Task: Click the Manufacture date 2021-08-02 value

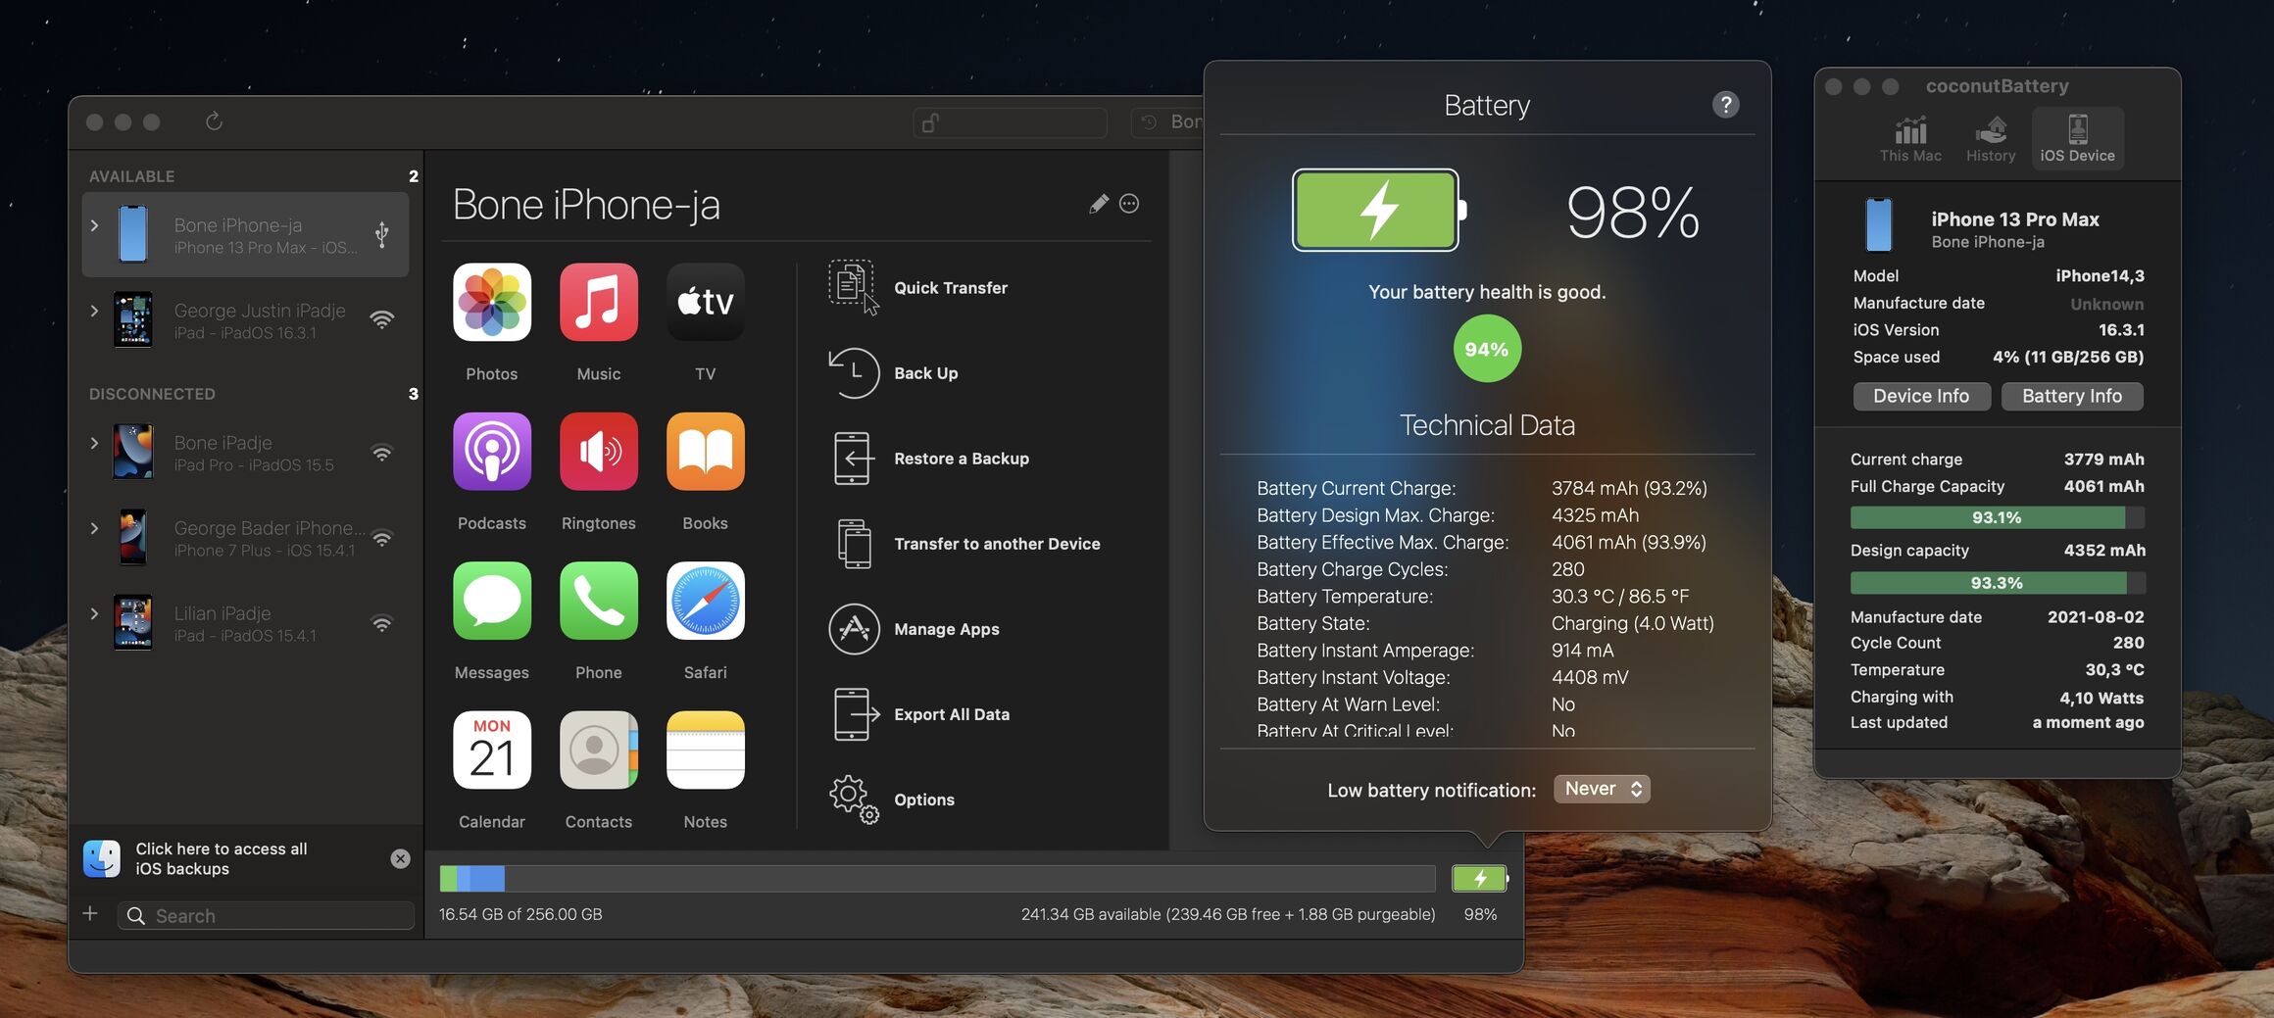Action: point(2096,617)
